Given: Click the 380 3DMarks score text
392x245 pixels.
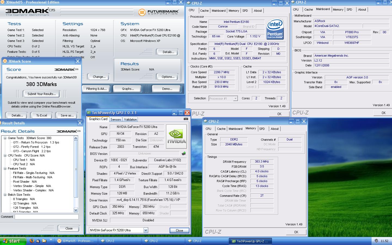Looking at the screenshot, I should tap(41, 84).
